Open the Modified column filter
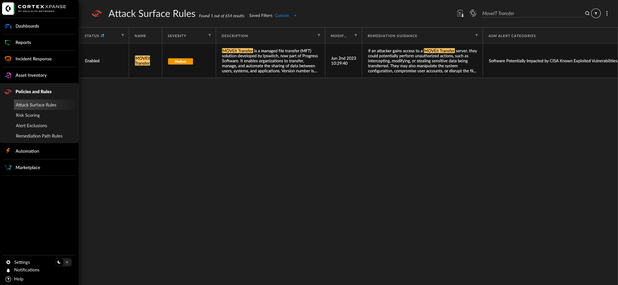Image resolution: width=618 pixels, height=285 pixels. [x=356, y=35]
